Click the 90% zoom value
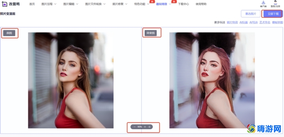This screenshot has height=137, width=284. (140, 127)
